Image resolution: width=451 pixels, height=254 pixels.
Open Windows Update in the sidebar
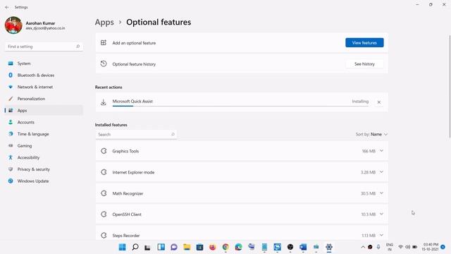(44, 181)
